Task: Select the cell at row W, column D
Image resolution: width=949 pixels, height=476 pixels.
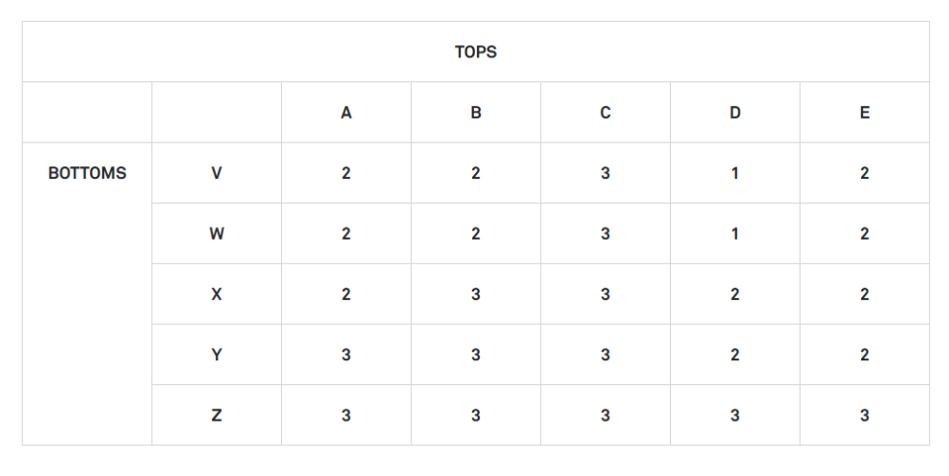Action: [x=735, y=234]
